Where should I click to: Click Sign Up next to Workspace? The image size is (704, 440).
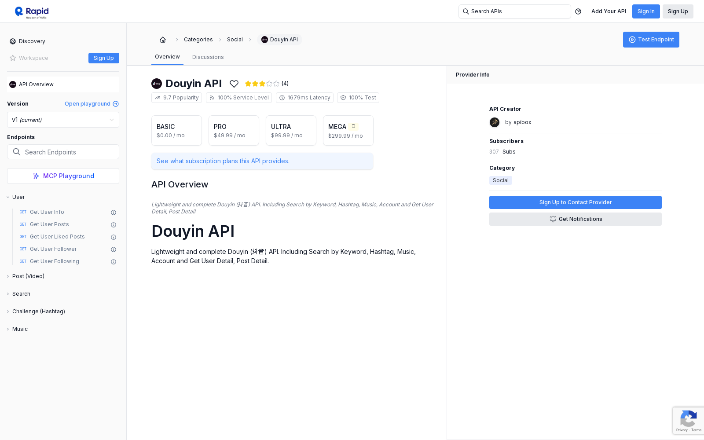tap(104, 58)
